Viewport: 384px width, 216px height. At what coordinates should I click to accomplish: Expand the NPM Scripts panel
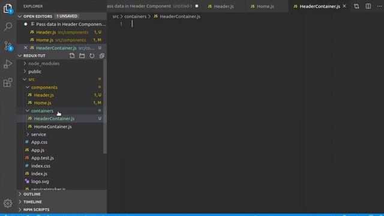pos(36,209)
